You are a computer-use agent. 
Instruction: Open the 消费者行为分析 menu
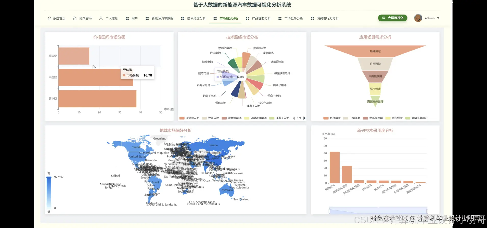pos(325,18)
